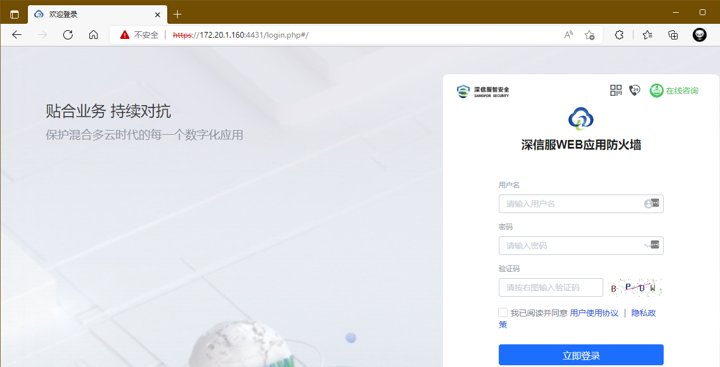Click the Sangfor Security logo
The width and height of the screenshot is (720, 367).
483,91
